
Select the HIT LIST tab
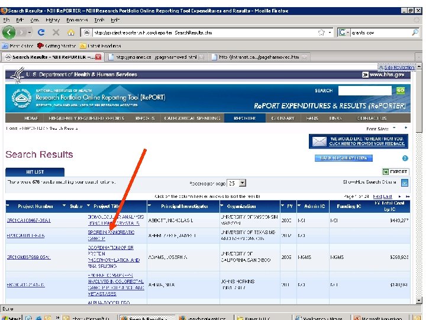(35, 172)
